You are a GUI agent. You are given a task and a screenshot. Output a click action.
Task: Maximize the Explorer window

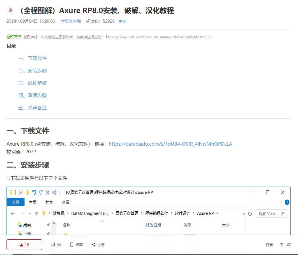pyautogui.click(x=268, y=192)
